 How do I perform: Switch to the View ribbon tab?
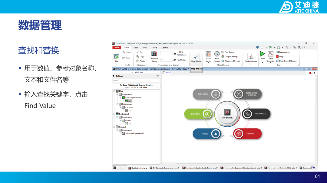coord(136,48)
